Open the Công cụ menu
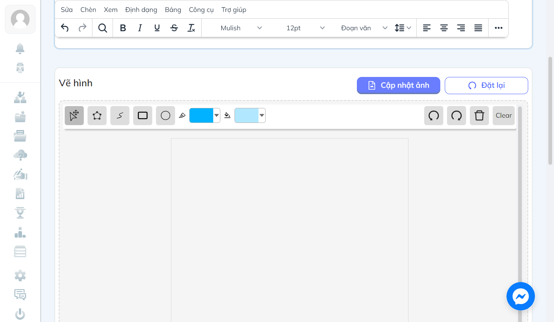554x322 pixels. pyautogui.click(x=201, y=10)
